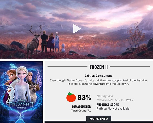Click Sven the reindeer in trailer image

[34, 41]
